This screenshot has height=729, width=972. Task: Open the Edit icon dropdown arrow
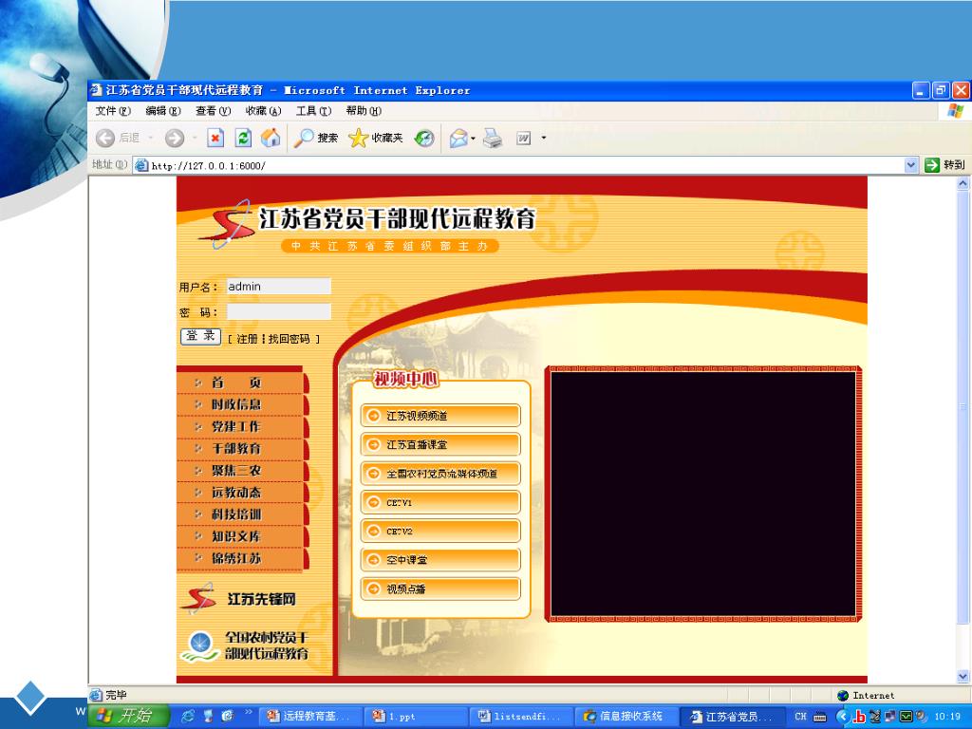[544, 138]
